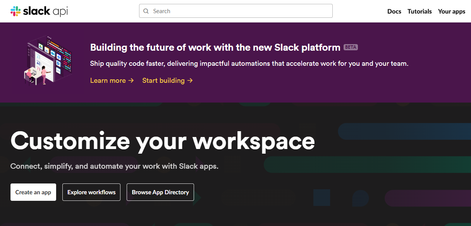Click the BETA badge

click(x=351, y=47)
